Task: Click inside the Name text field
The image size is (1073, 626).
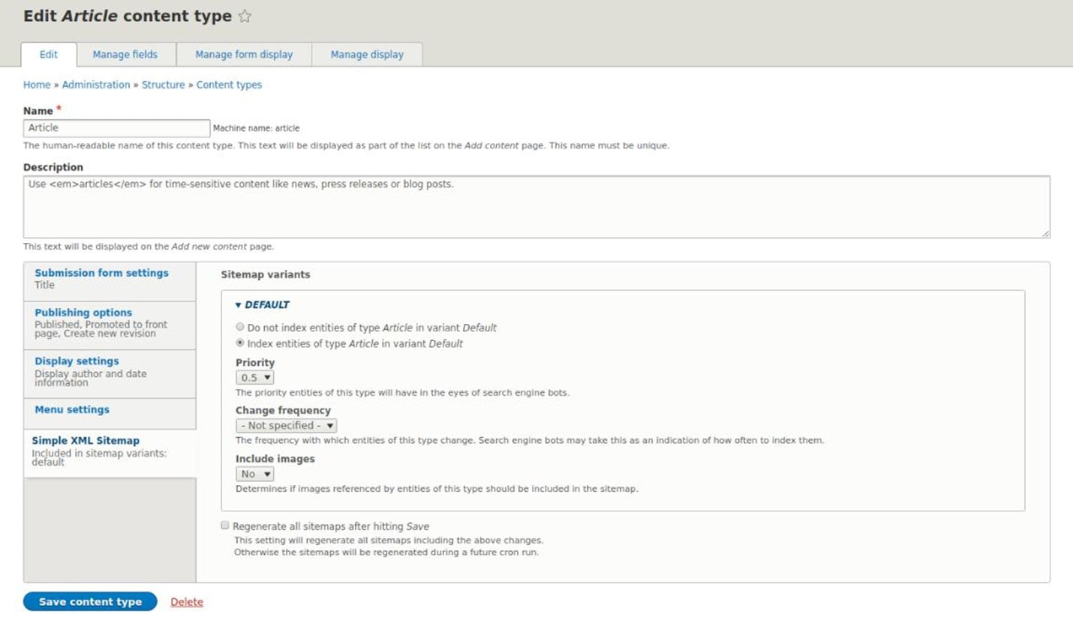Action: tap(116, 127)
